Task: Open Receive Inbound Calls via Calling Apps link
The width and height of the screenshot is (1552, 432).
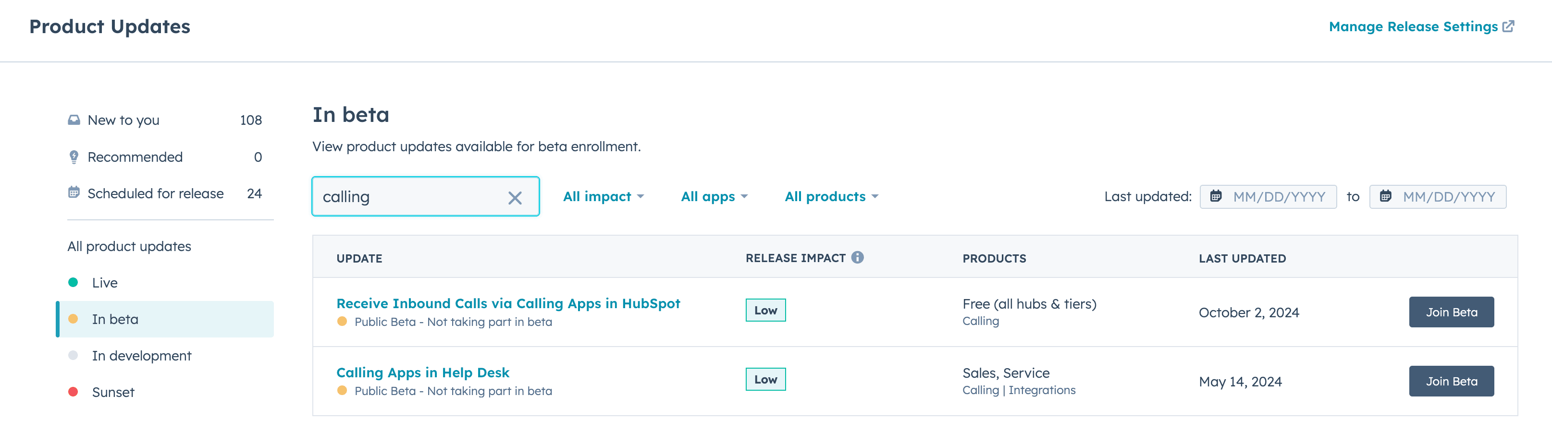Action: pos(508,303)
